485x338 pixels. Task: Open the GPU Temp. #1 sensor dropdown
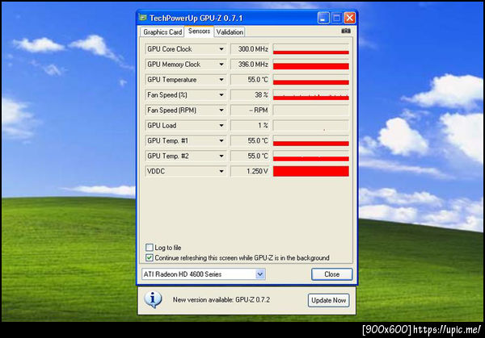(x=221, y=140)
